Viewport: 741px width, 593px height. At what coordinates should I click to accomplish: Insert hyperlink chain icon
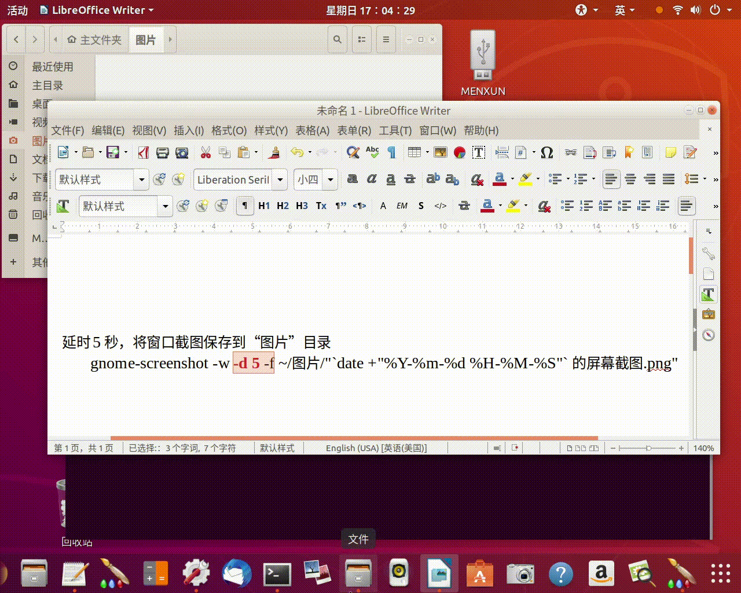[571, 152]
